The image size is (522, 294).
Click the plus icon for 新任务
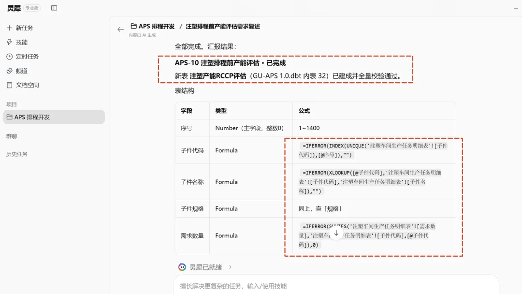click(9, 28)
